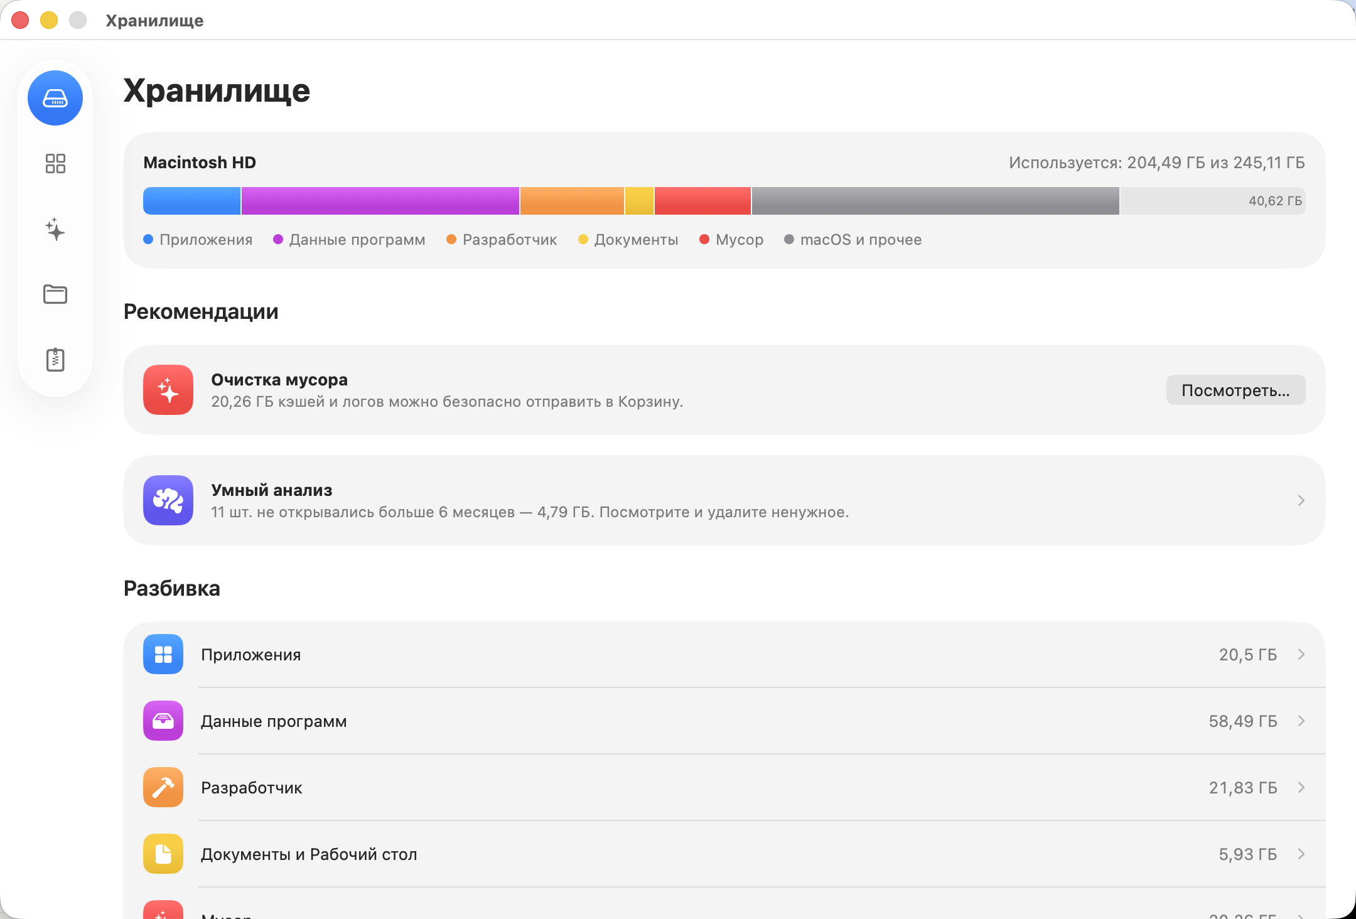Open the Storage drive sidebar icon
The image size is (1356, 919).
tap(55, 98)
